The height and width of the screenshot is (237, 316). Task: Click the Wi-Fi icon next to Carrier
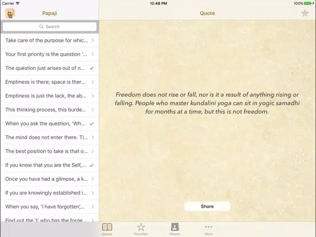tap(18, 3)
